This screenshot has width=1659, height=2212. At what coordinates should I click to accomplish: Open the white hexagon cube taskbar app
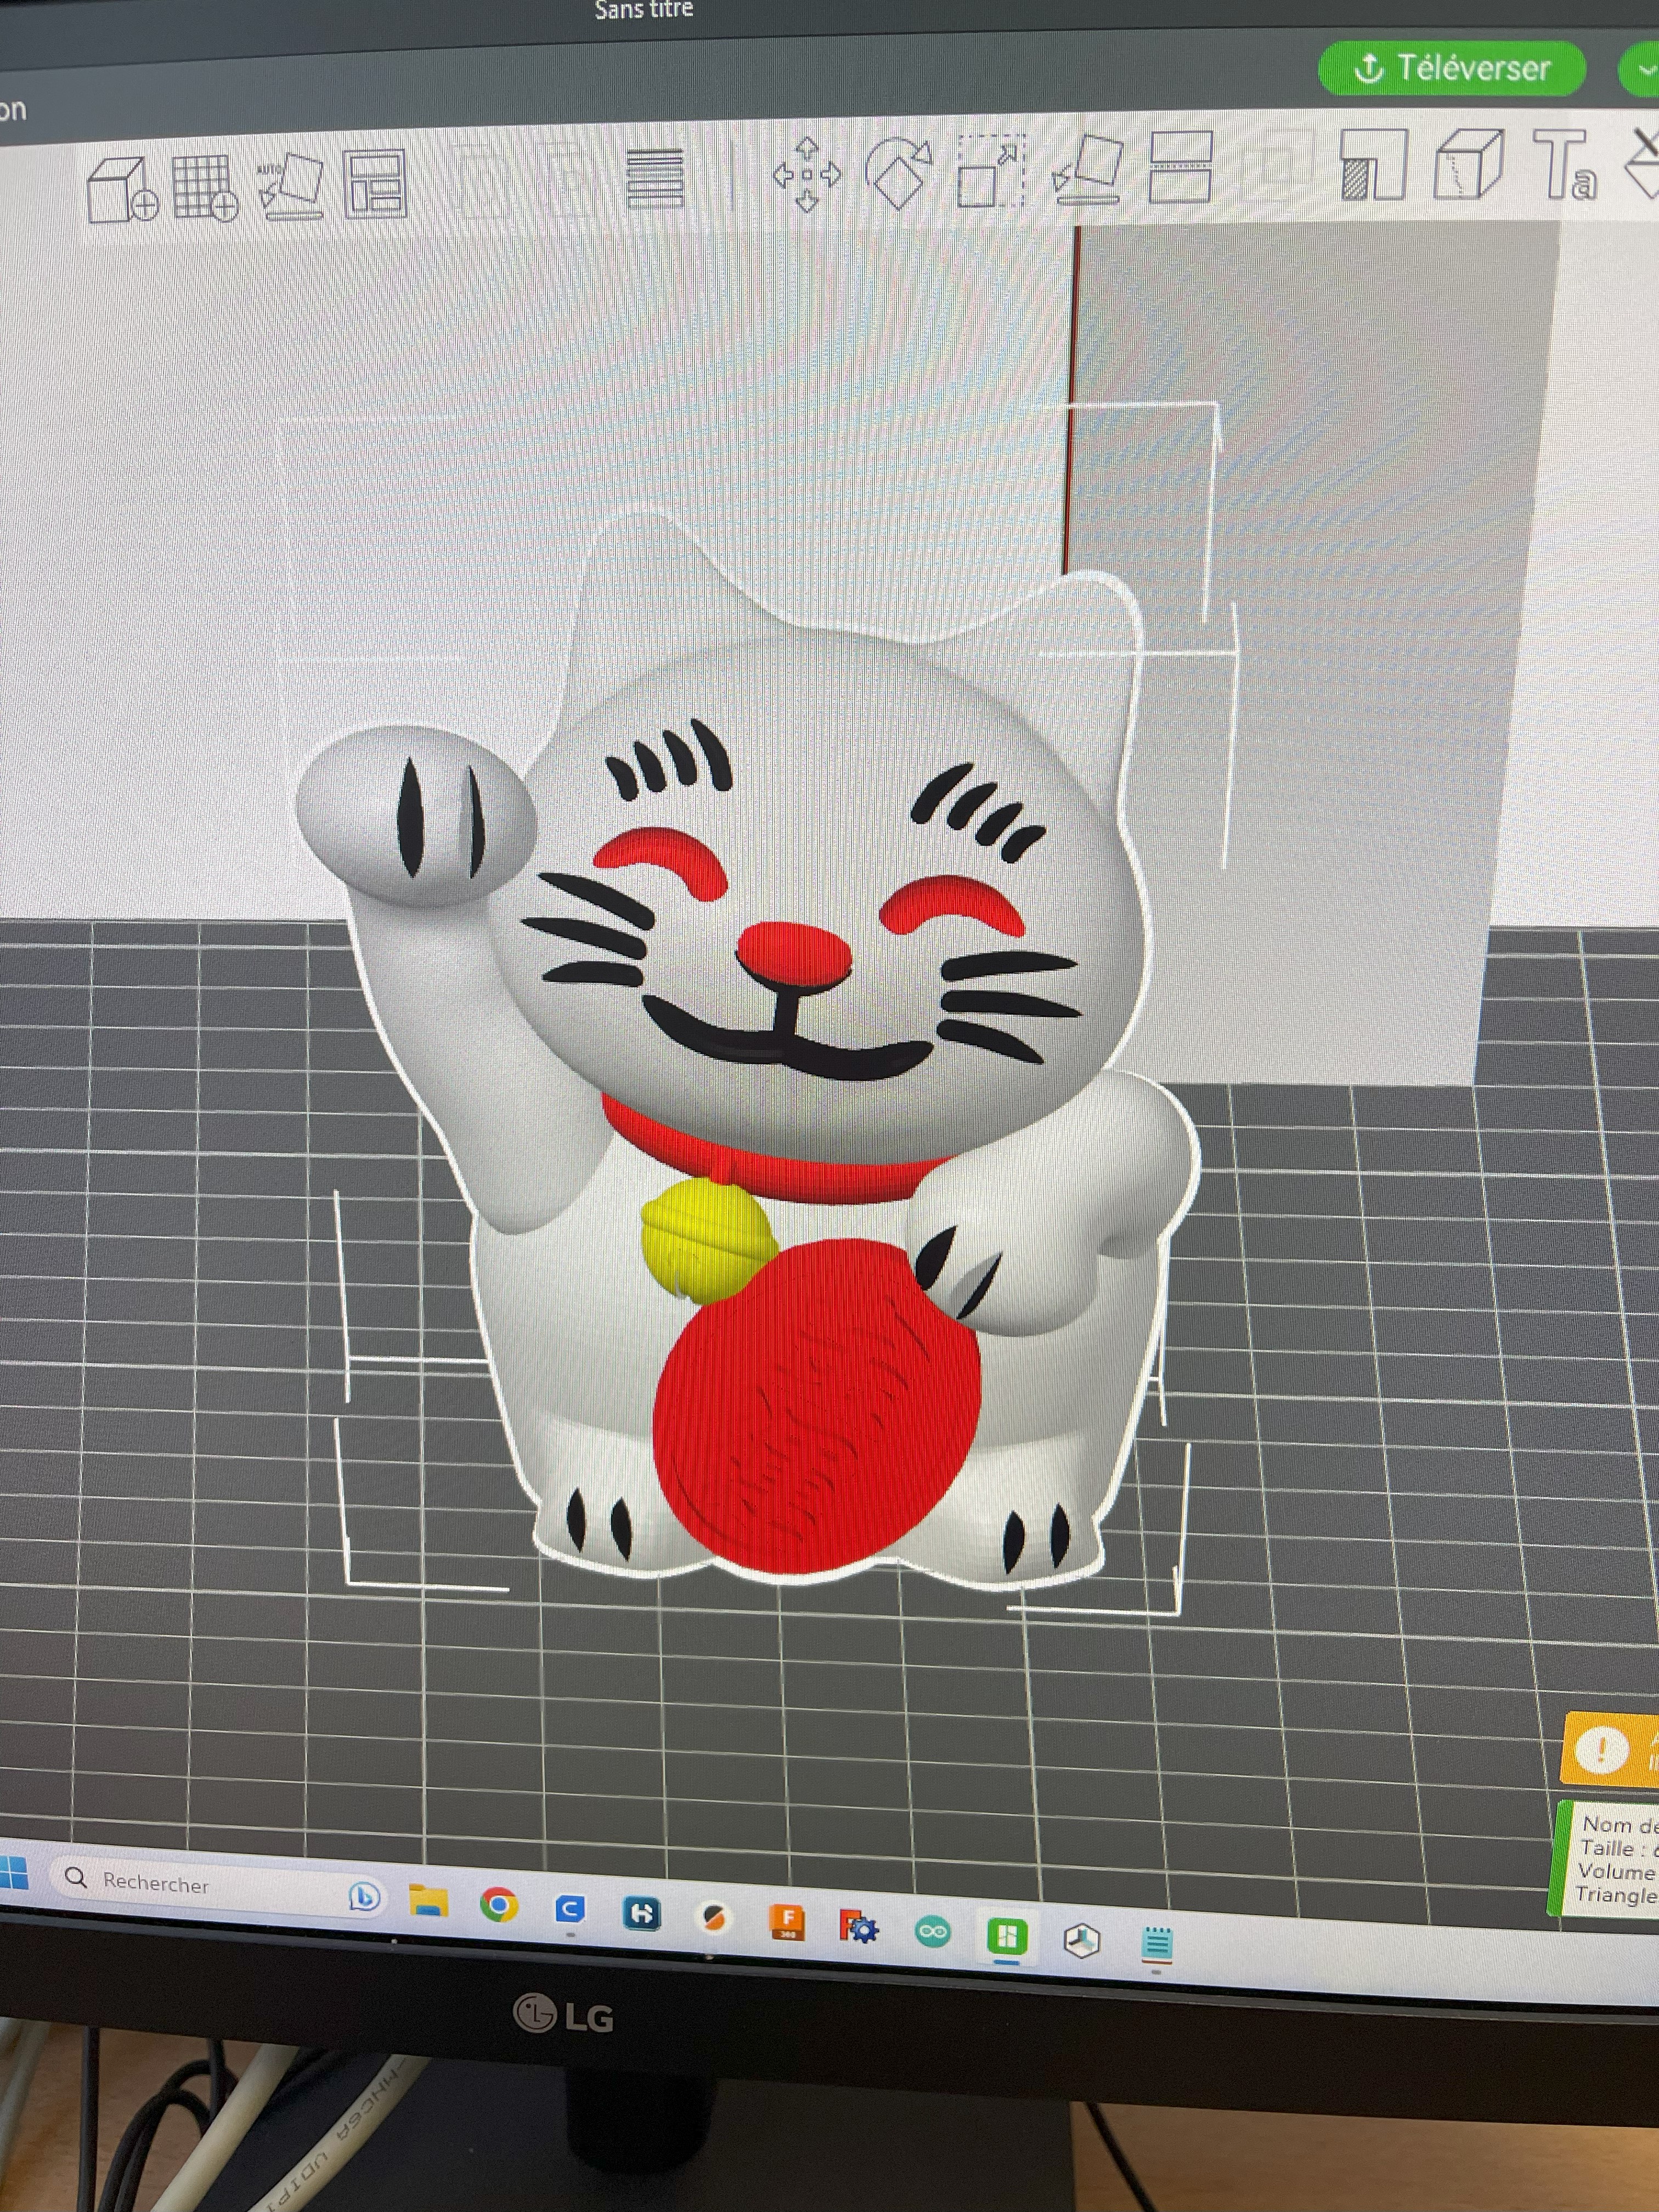tap(1082, 1941)
